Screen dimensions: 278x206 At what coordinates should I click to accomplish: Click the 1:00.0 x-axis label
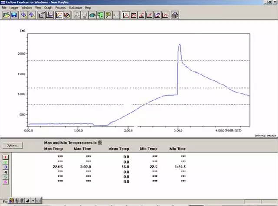coord(78,131)
